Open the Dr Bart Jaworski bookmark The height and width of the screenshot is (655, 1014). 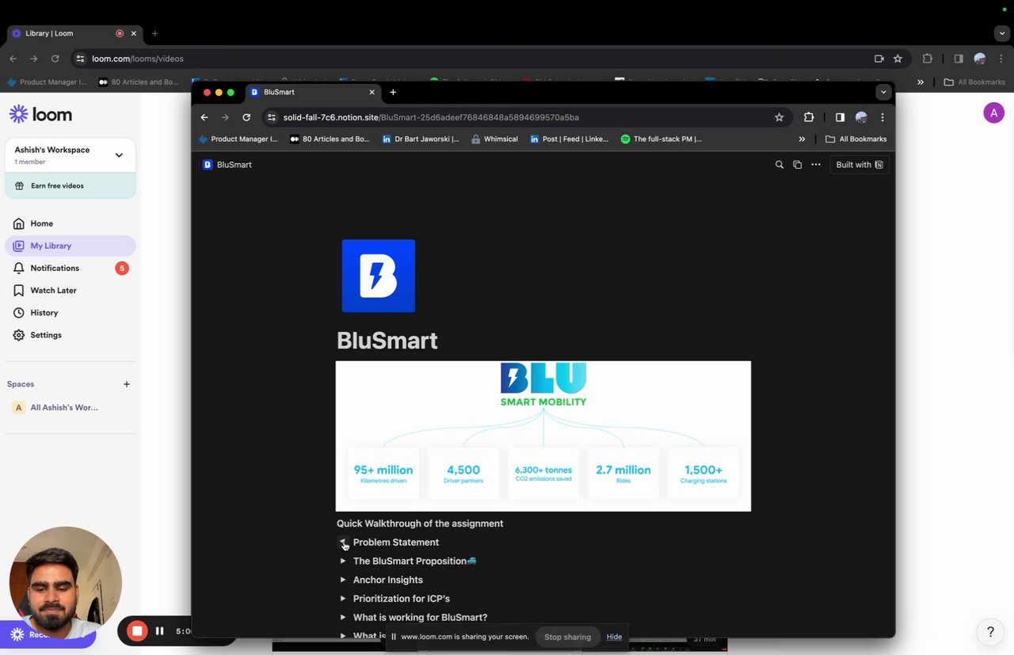point(421,139)
